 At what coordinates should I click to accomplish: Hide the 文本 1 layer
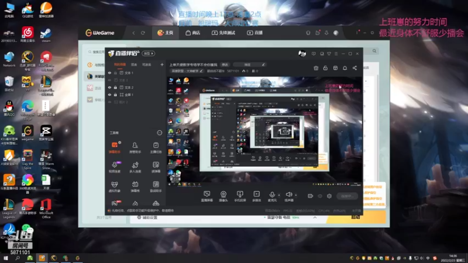(x=109, y=72)
